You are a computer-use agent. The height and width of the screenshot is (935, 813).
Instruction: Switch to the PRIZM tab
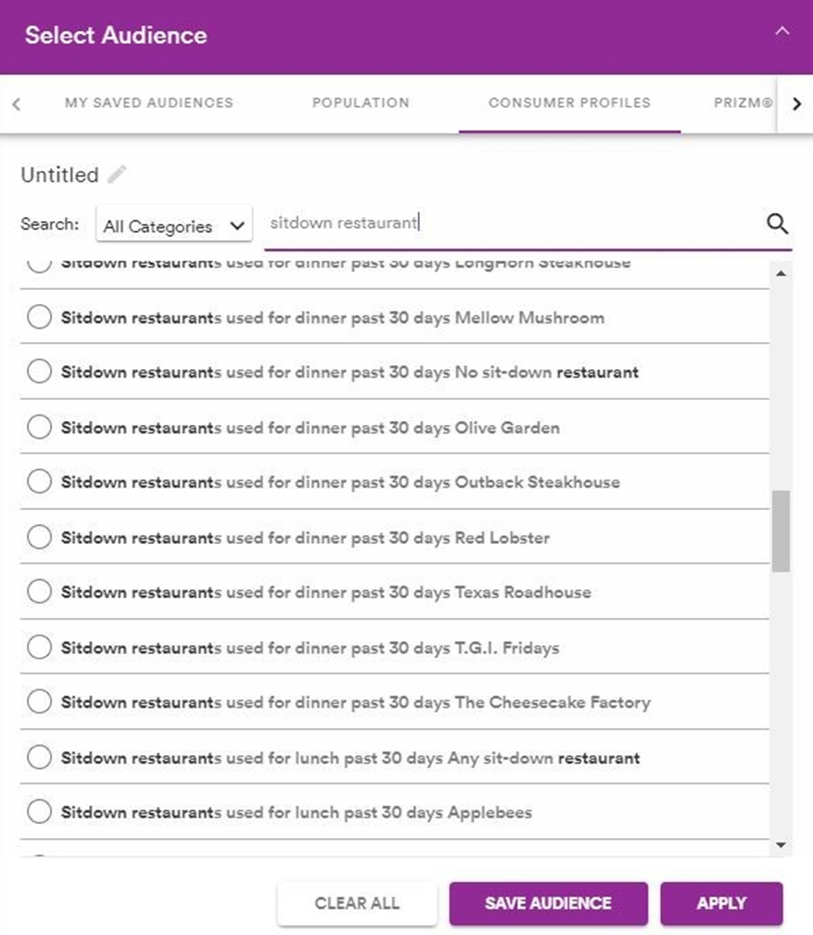[742, 103]
